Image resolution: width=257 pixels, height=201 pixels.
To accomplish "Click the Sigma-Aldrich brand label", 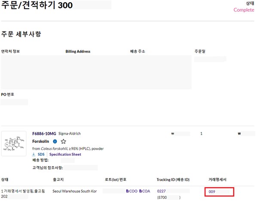I will (70, 133).
